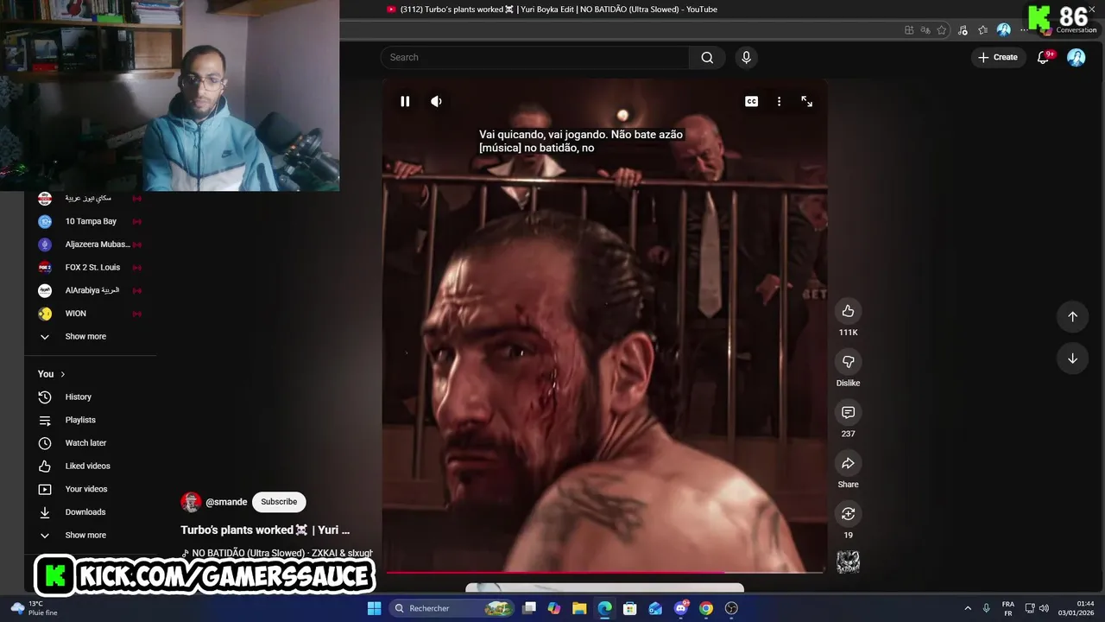Open system volume tray icon
Viewport: 1105px width, 622px height.
point(1044,608)
